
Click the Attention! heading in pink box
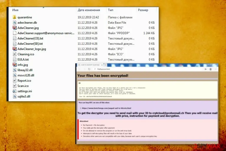84,121
